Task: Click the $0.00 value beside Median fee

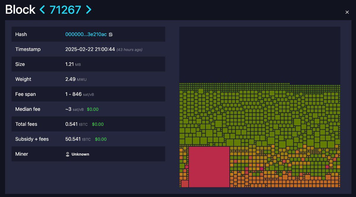Action: pos(93,109)
